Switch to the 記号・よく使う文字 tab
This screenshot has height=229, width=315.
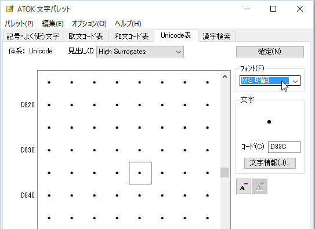(33, 37)
